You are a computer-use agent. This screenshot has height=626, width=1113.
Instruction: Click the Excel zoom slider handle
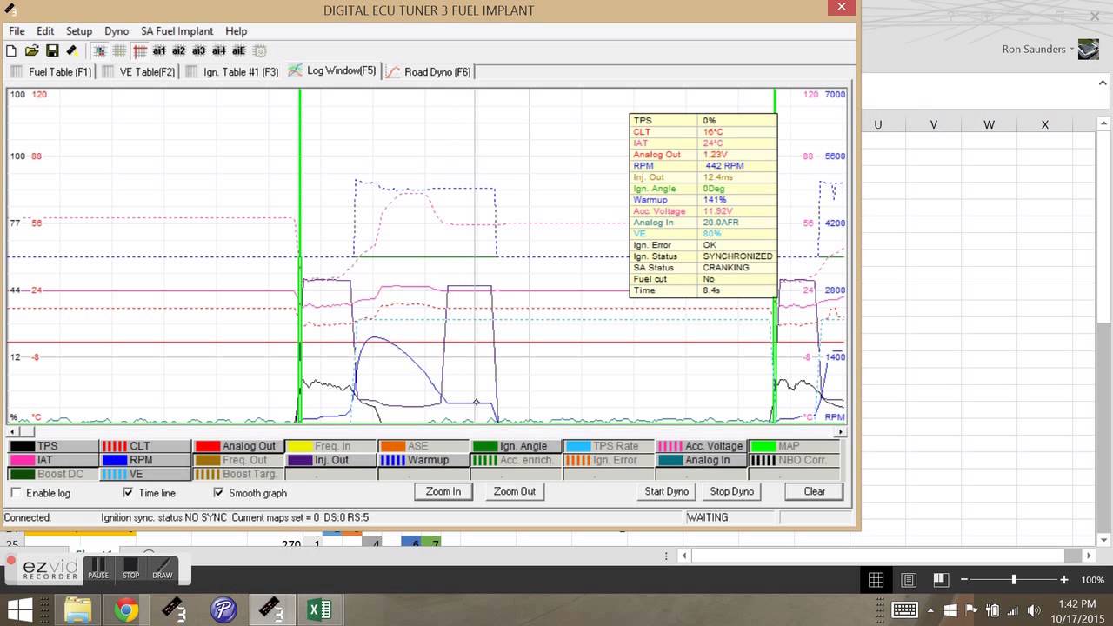point(1013,580)
